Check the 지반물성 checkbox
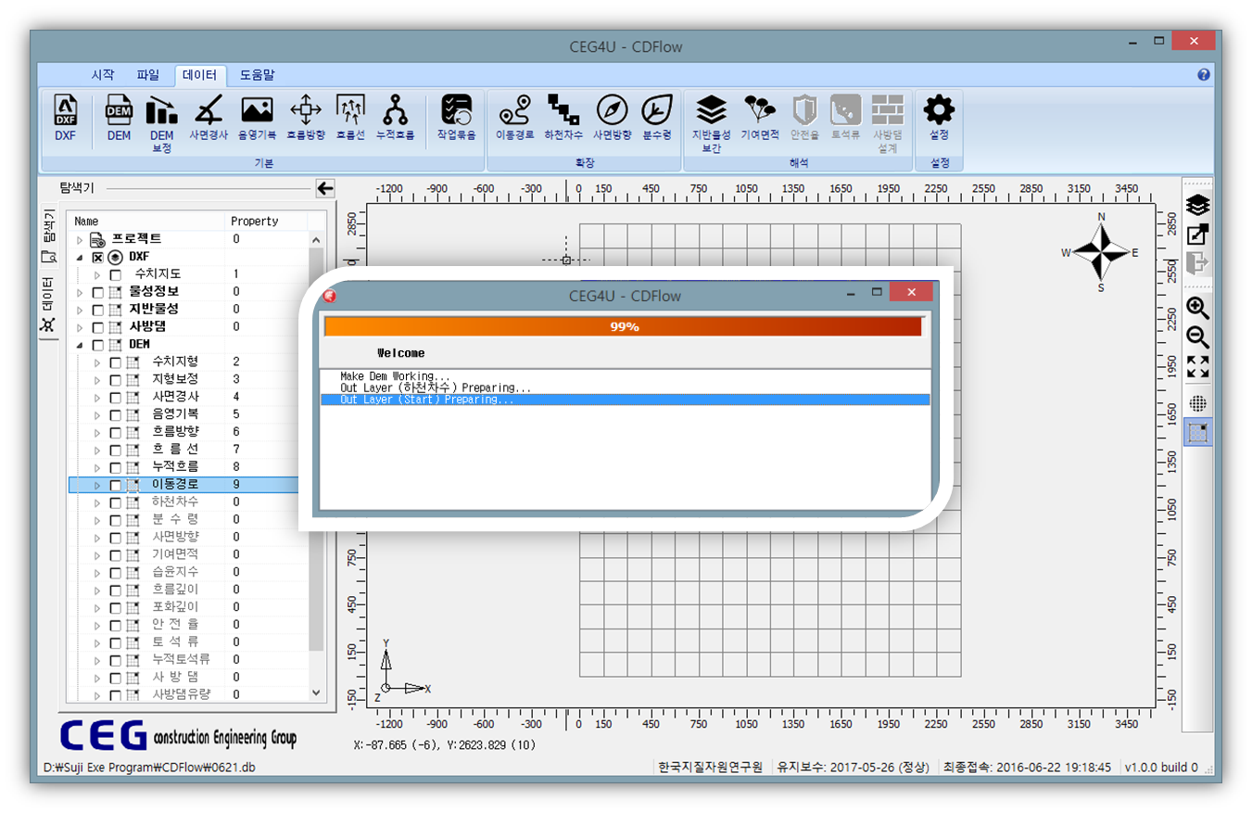 coord(97,310)
